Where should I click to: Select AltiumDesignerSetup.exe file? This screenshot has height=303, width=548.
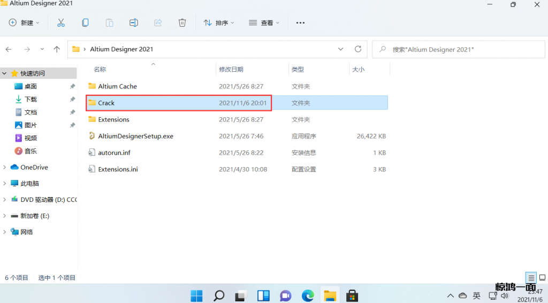click(135, 136)
